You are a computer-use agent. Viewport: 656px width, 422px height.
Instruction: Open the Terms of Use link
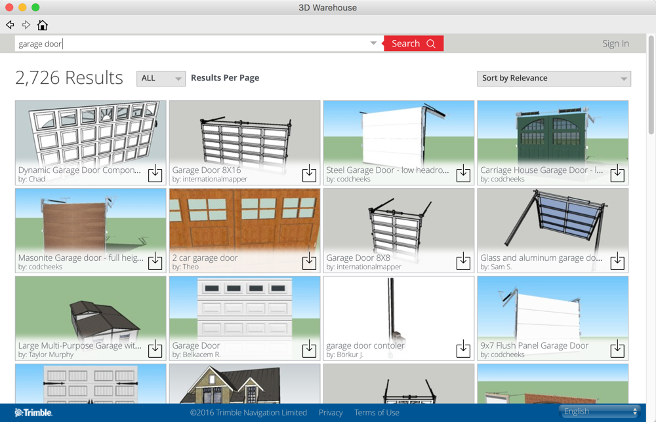click(x=377, y=413)
